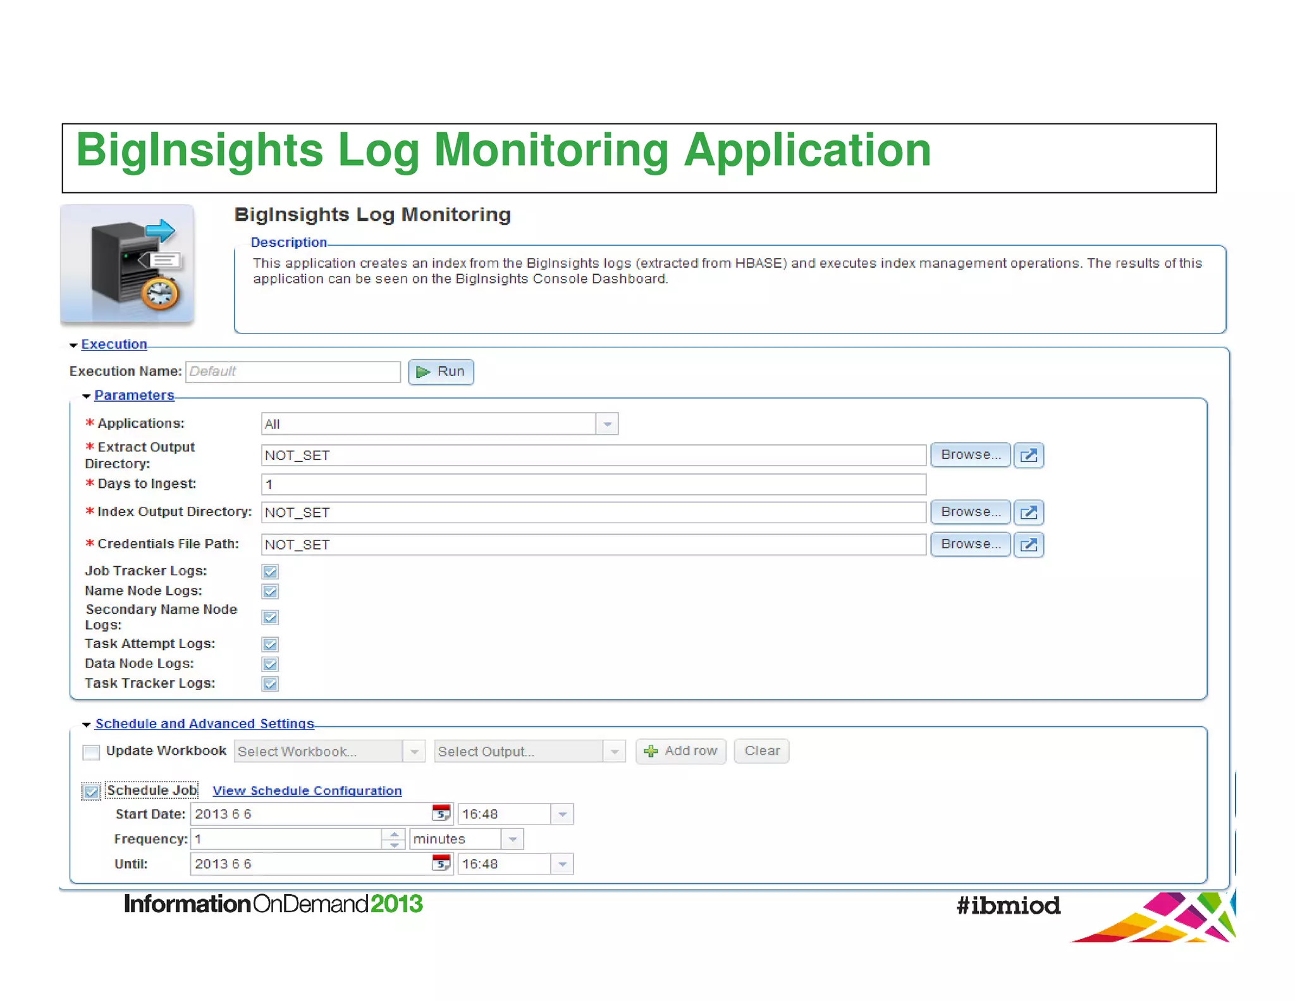Toggle Data Node Logs checkbox
Viewport: 1295px width, 1001px height.
pyautogui.click(x=270, y=664)
